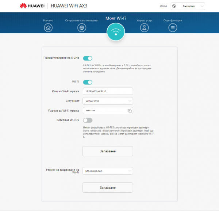Select the Моят Wi-Fi tab label
Screen dimensions: 219x211
116,18
